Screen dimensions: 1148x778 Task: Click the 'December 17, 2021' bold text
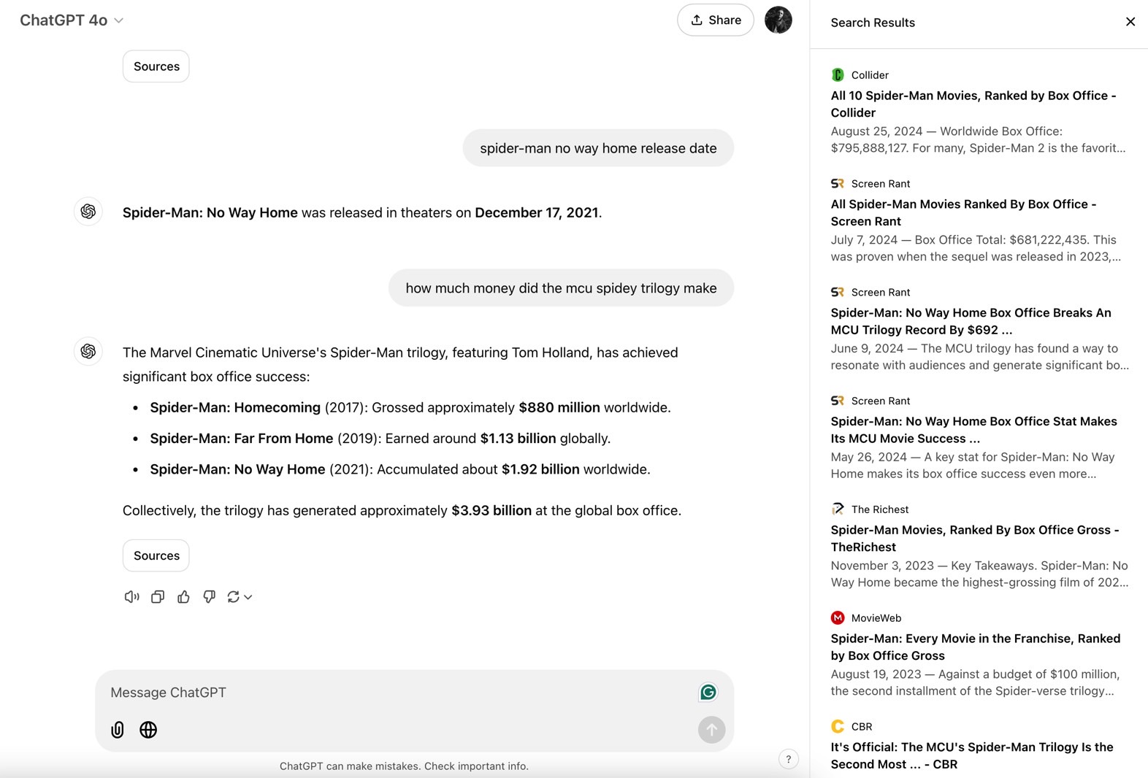pyautogui.click(x=537, y=213)
